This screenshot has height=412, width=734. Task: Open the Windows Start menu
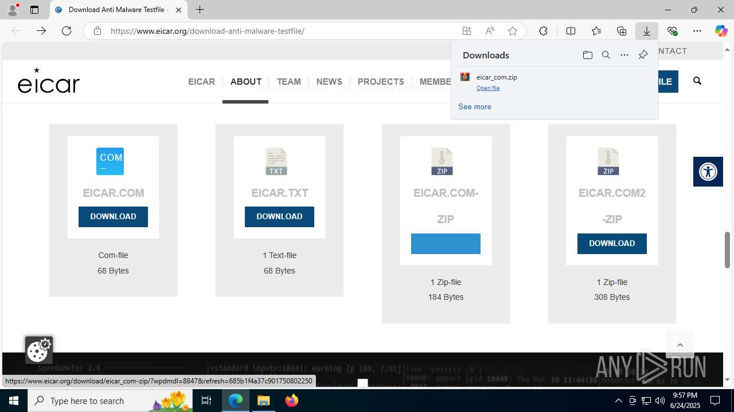14,401
